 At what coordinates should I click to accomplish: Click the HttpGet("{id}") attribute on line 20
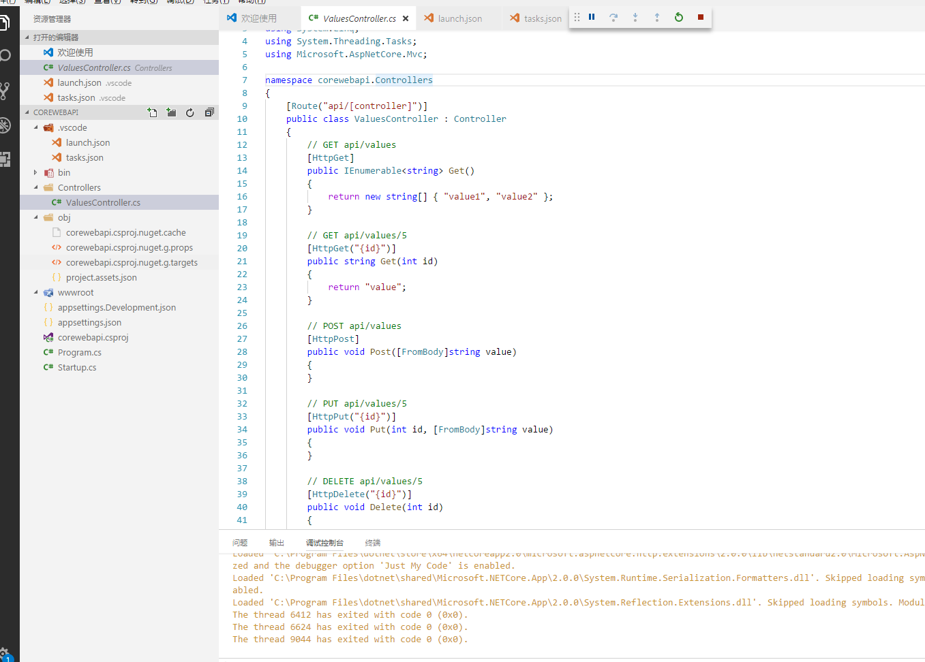pos(352,248)
